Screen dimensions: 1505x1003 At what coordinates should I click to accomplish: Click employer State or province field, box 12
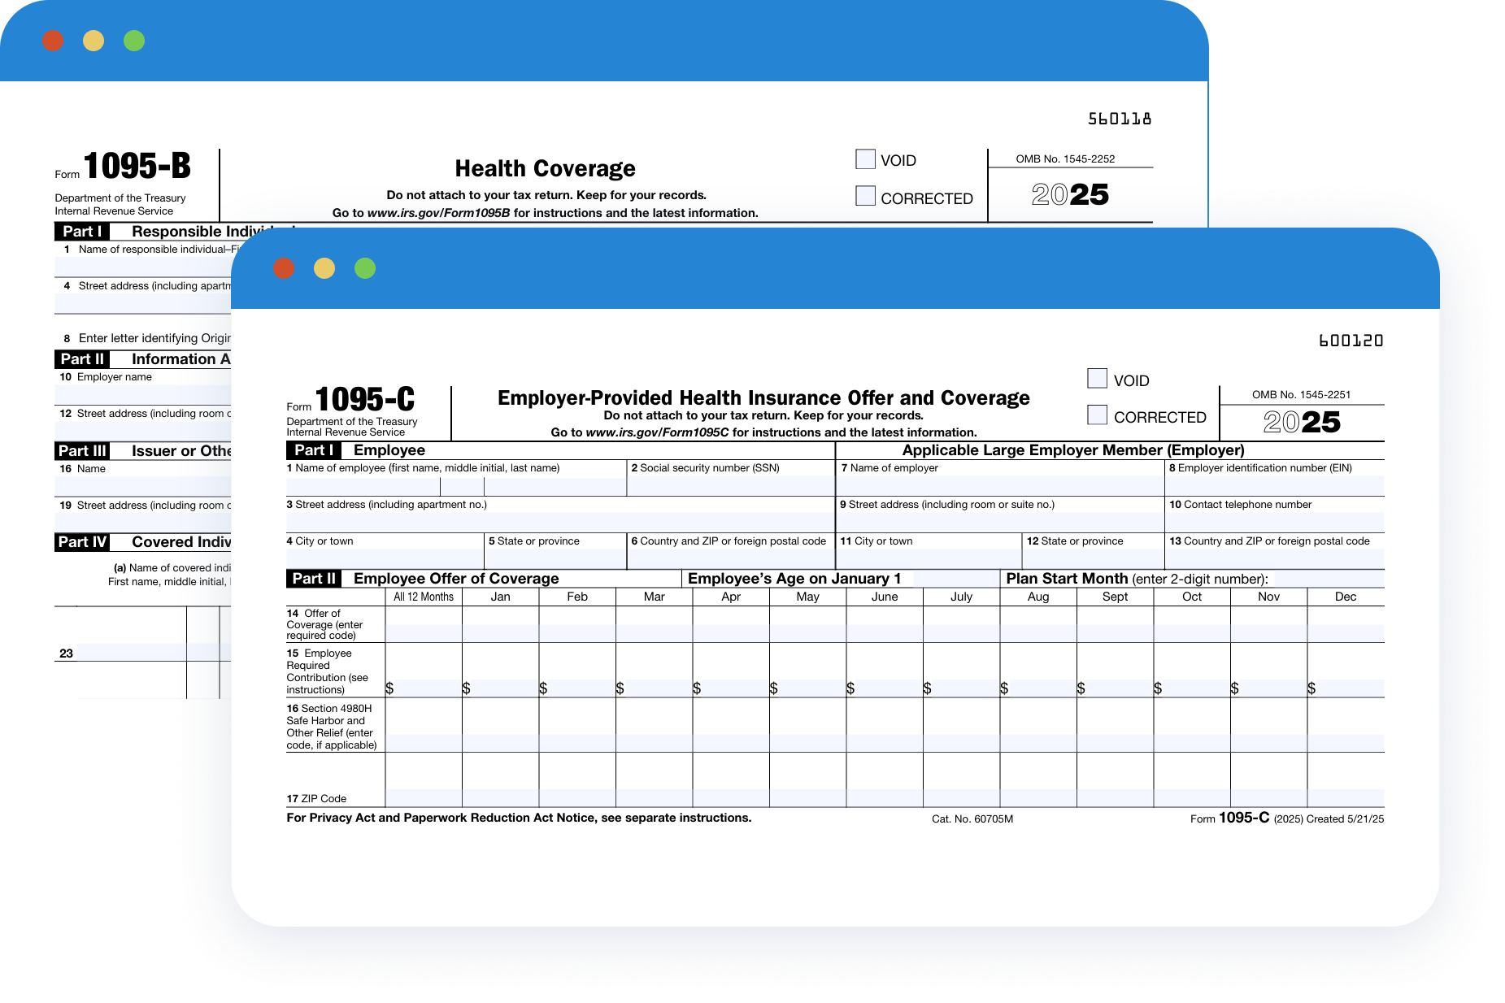pyautogui.click(x=1093, y=559)
